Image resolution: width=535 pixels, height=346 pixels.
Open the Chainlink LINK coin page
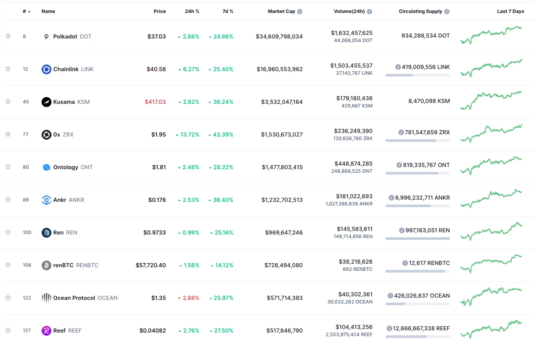tap(73, 69)
